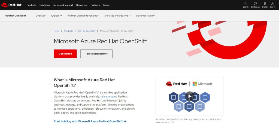
Task: Open the Services & support menu
Action: tap(63, 5)
